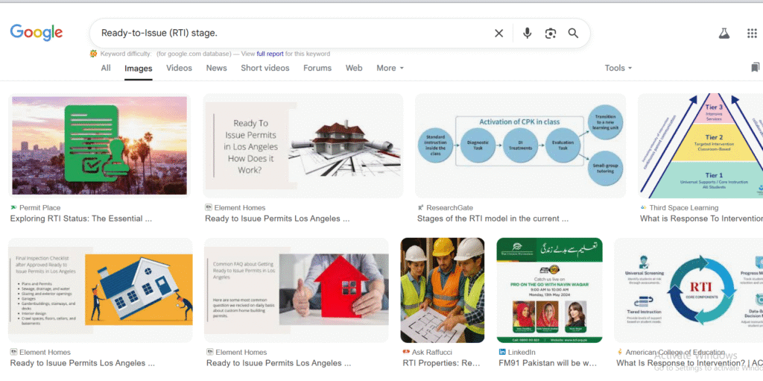Start voice search with the microphone icon
The width and height of the screenshot is (763, 381).
coord(527,33)
